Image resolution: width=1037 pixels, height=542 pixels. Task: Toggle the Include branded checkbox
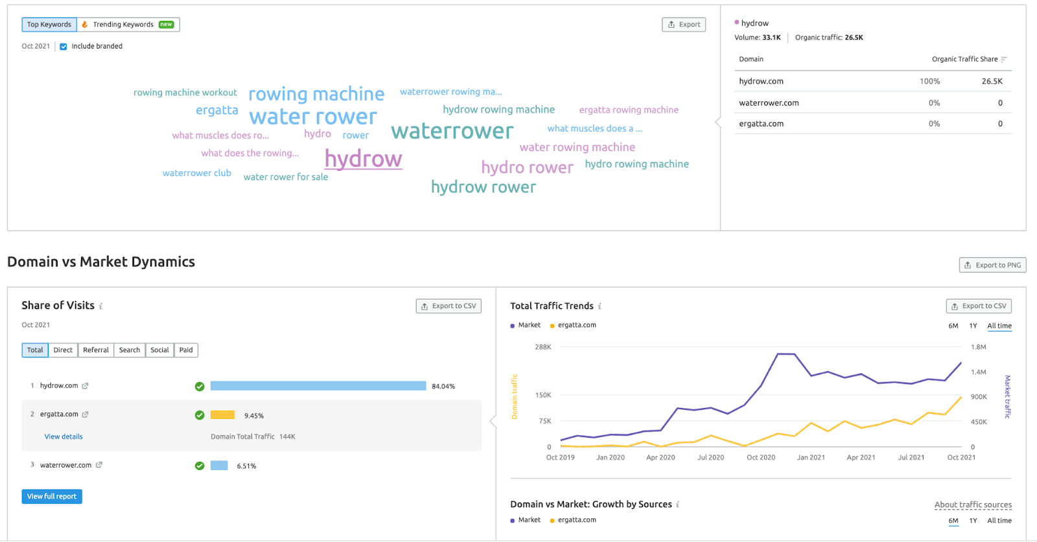click(x=64, y=47)
